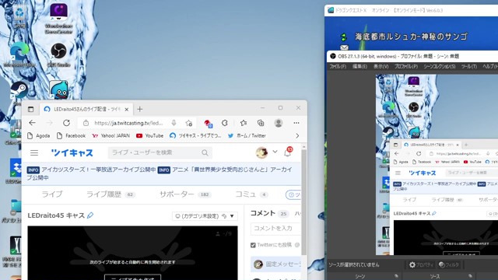Open the TwitCasting hamburger menu
Image resolution: width=498 pixels, height=280 pixels.
coord(34,153)
